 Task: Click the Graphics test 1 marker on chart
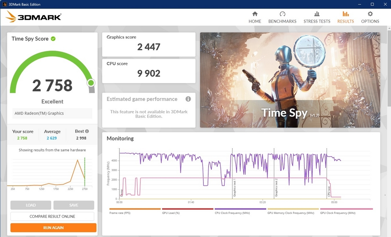click(x=234, y=188)
